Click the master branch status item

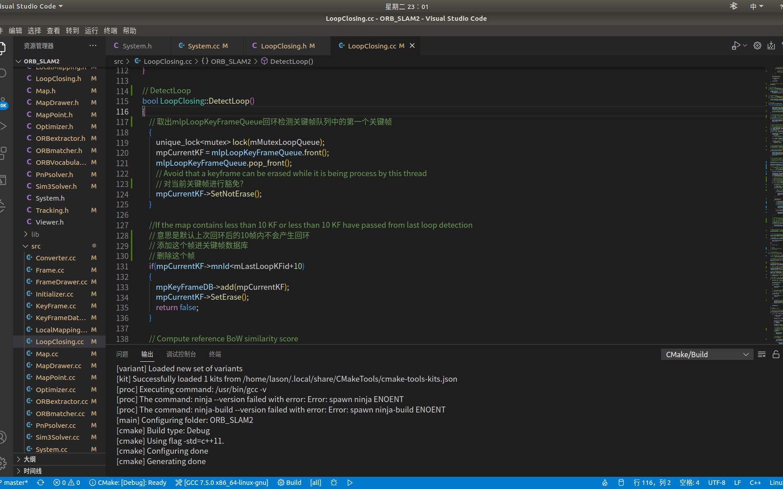click(15, 483)
